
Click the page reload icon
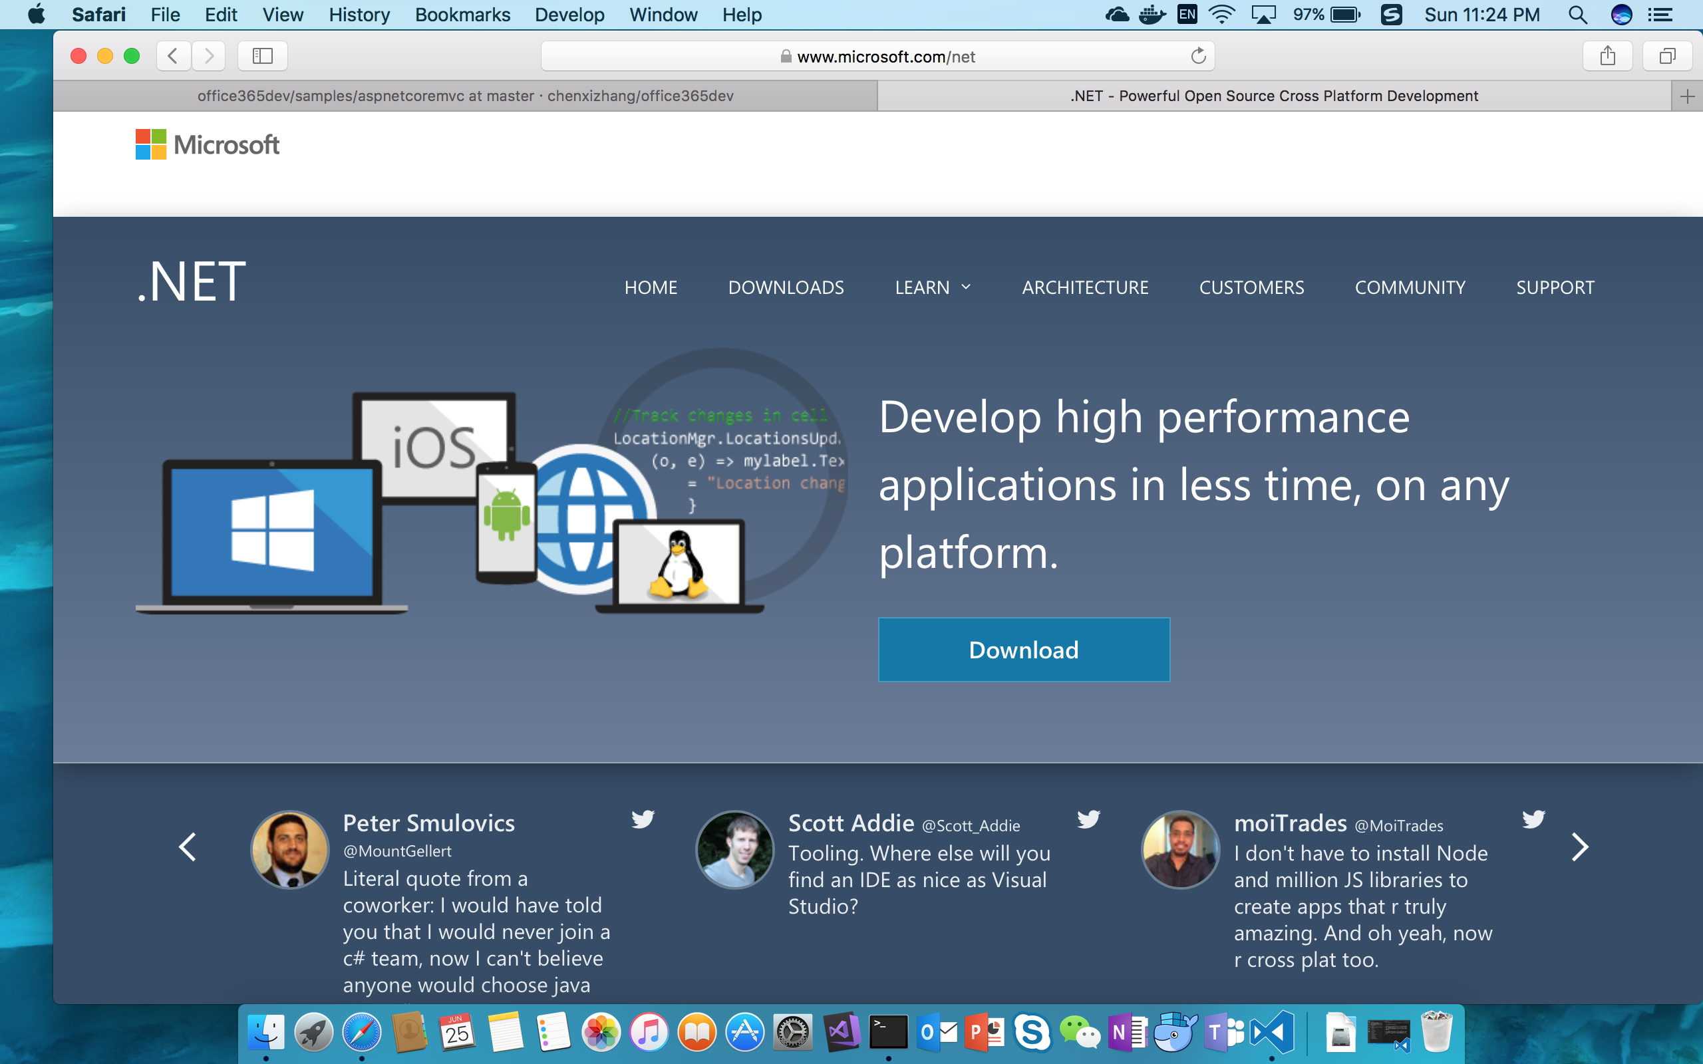(x=1197, y=56)
